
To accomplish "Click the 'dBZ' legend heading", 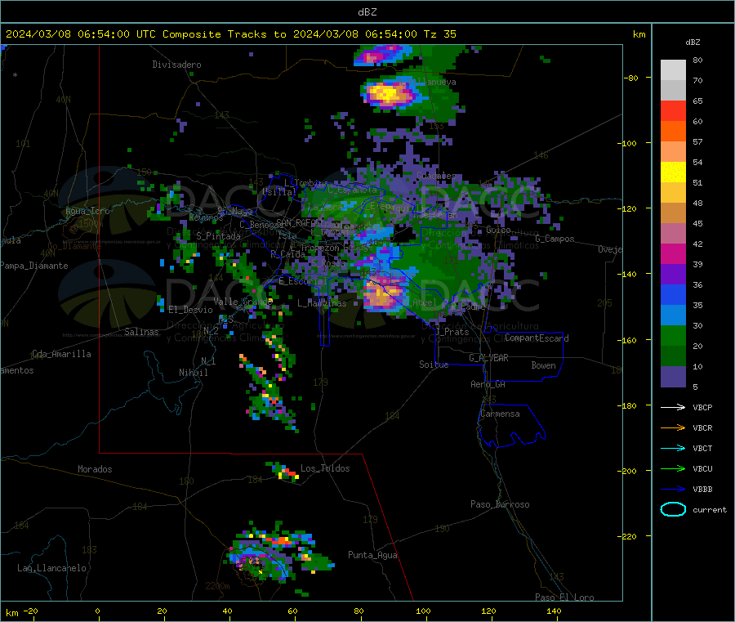I will coord(693,43).
